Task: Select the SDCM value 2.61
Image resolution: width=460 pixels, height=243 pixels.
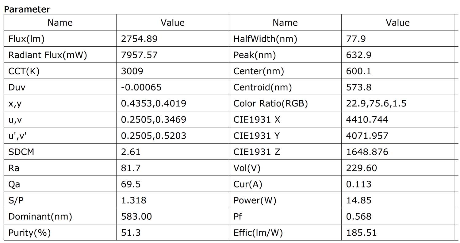Action: (x=131, y=152)
